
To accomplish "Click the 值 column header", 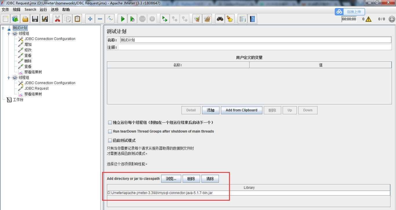I will coord(320,65).
